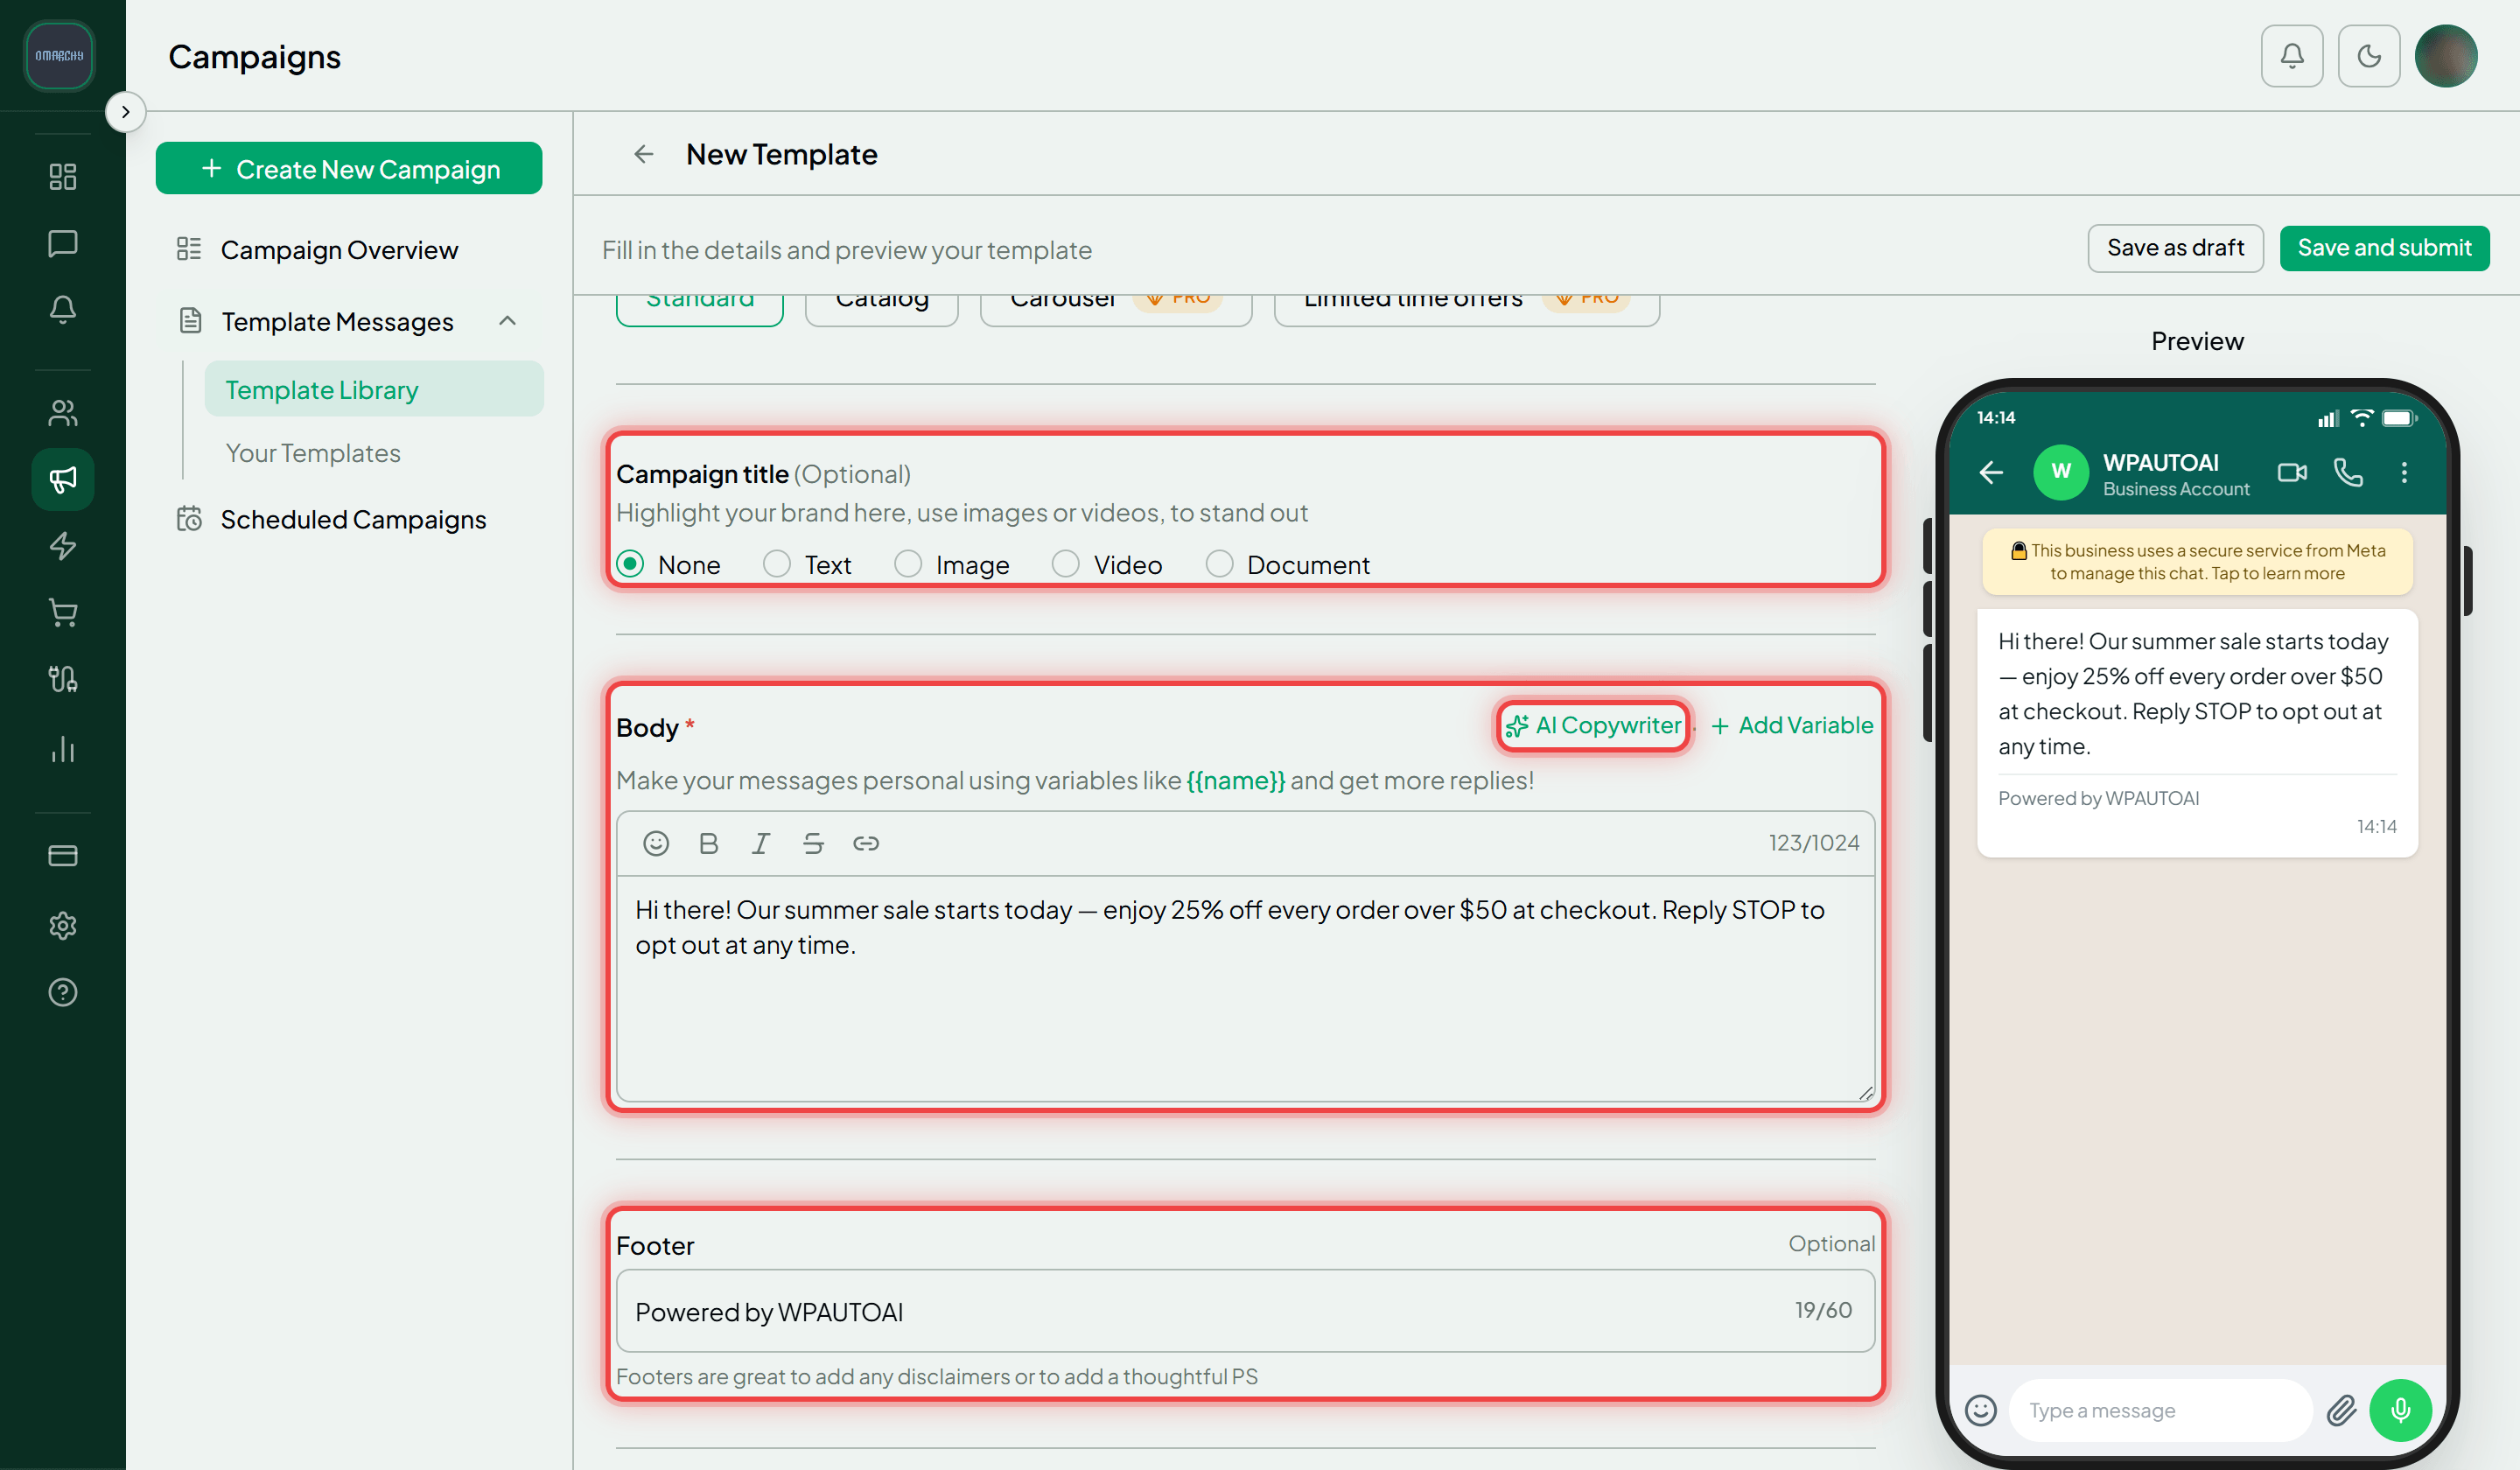Click the Footer input field

point(1245,1310)
